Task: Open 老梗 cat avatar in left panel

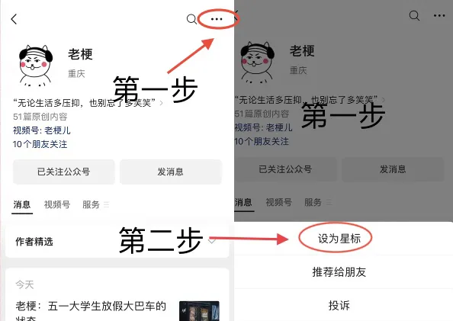Action: pyautogui.click(x=36, y=66)
